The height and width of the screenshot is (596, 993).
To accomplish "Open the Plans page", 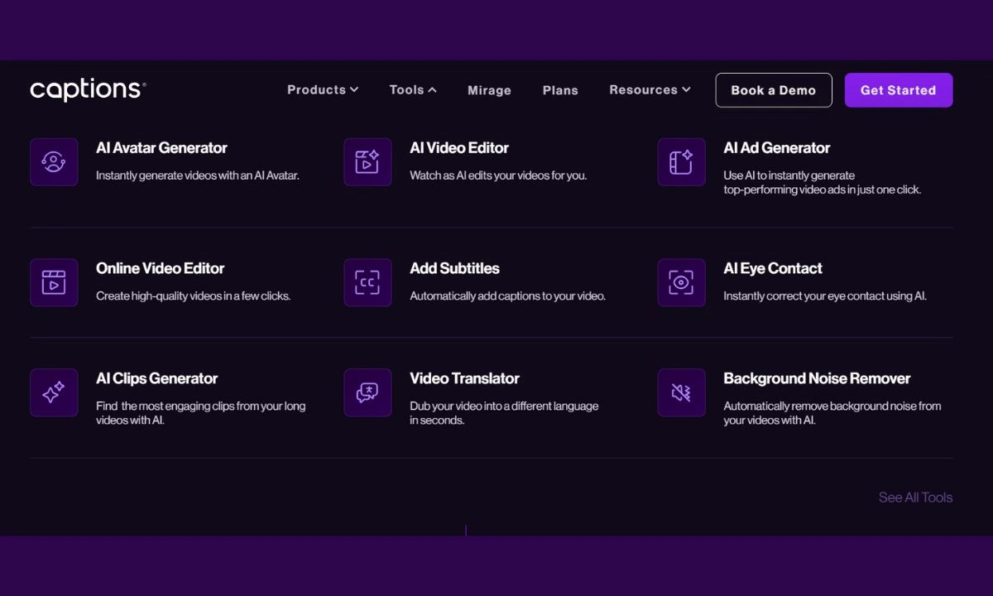I will click(560, 90).
